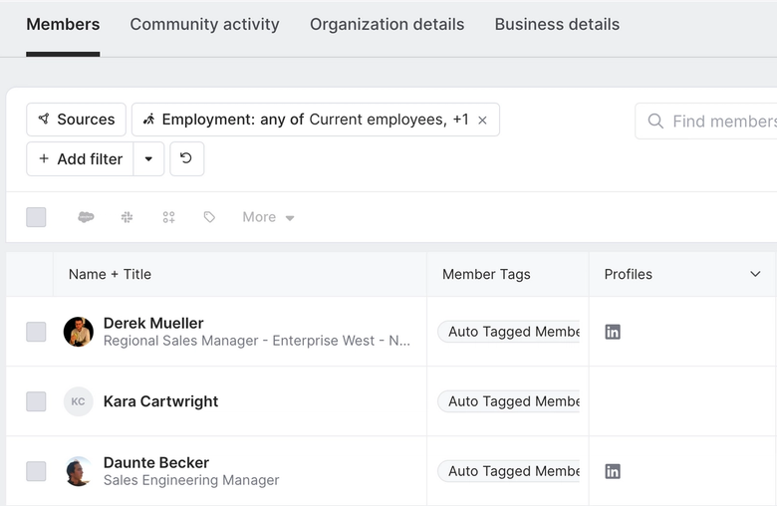
Task: Click the Salesforce cloud icon in toolbar
Action: 86,217
